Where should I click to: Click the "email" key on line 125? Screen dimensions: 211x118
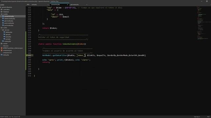54,17
